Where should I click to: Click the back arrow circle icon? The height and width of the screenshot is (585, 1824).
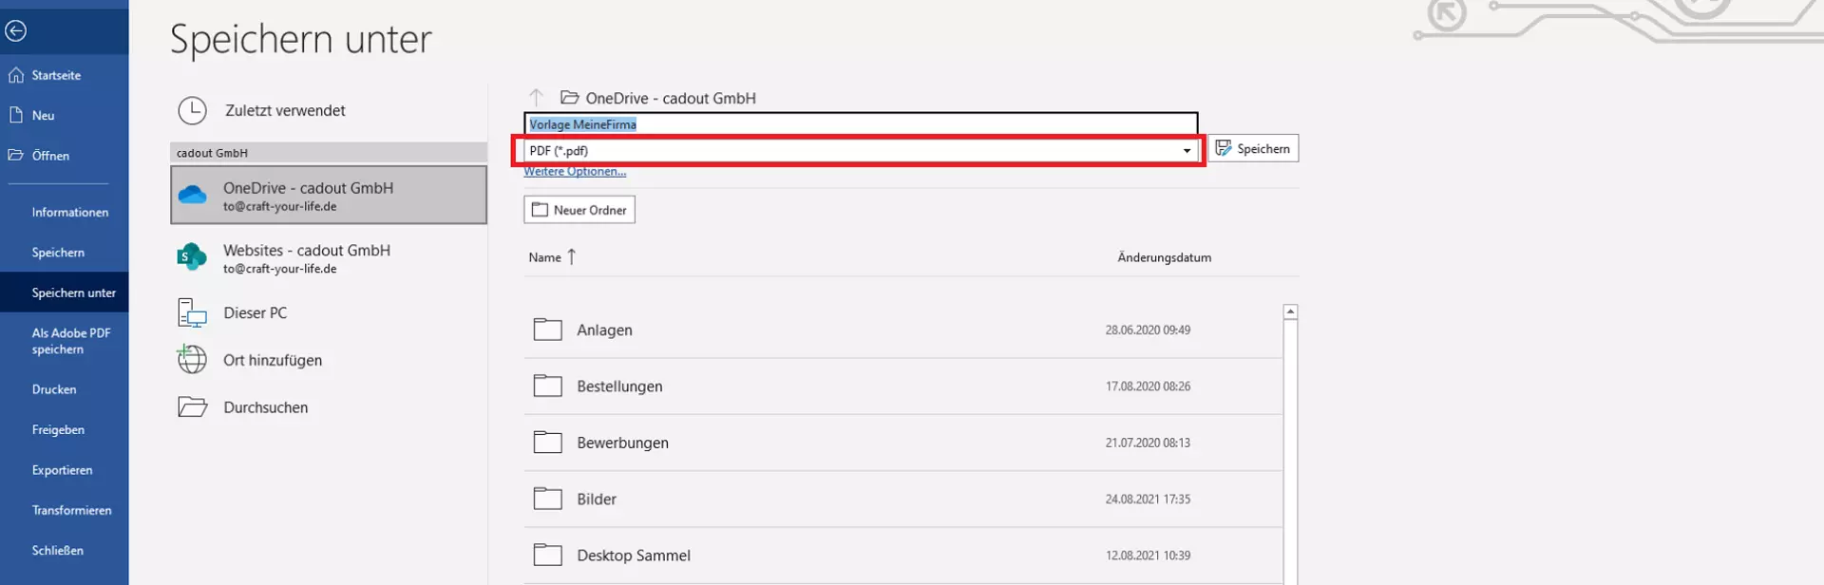(15, 31)
